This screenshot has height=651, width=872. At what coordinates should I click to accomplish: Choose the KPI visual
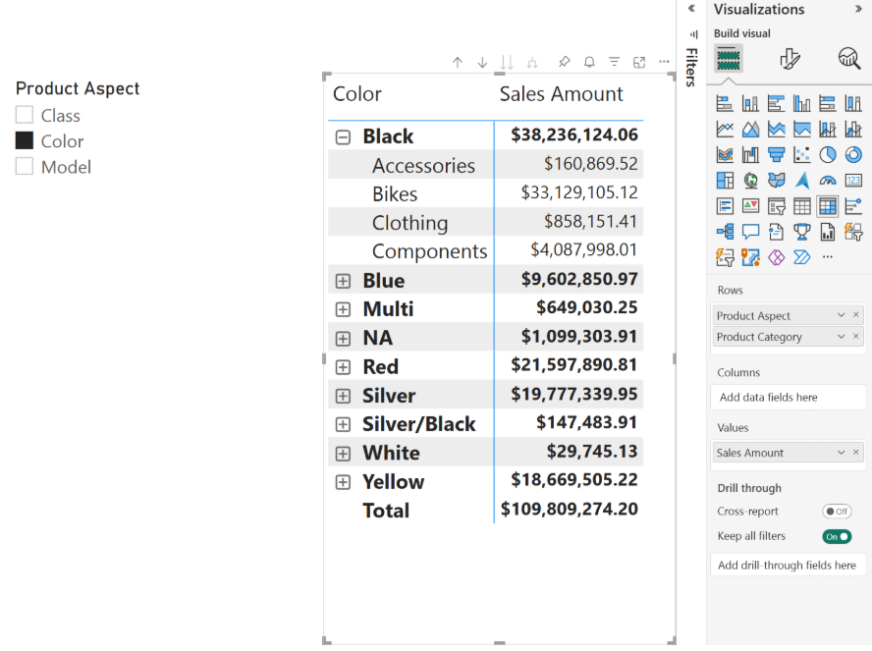click(x=750, y=206)
